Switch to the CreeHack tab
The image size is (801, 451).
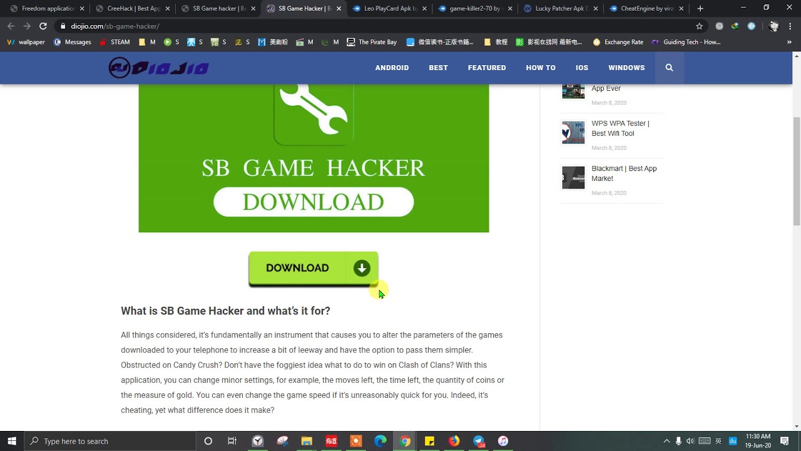click(x=131, y=9)
